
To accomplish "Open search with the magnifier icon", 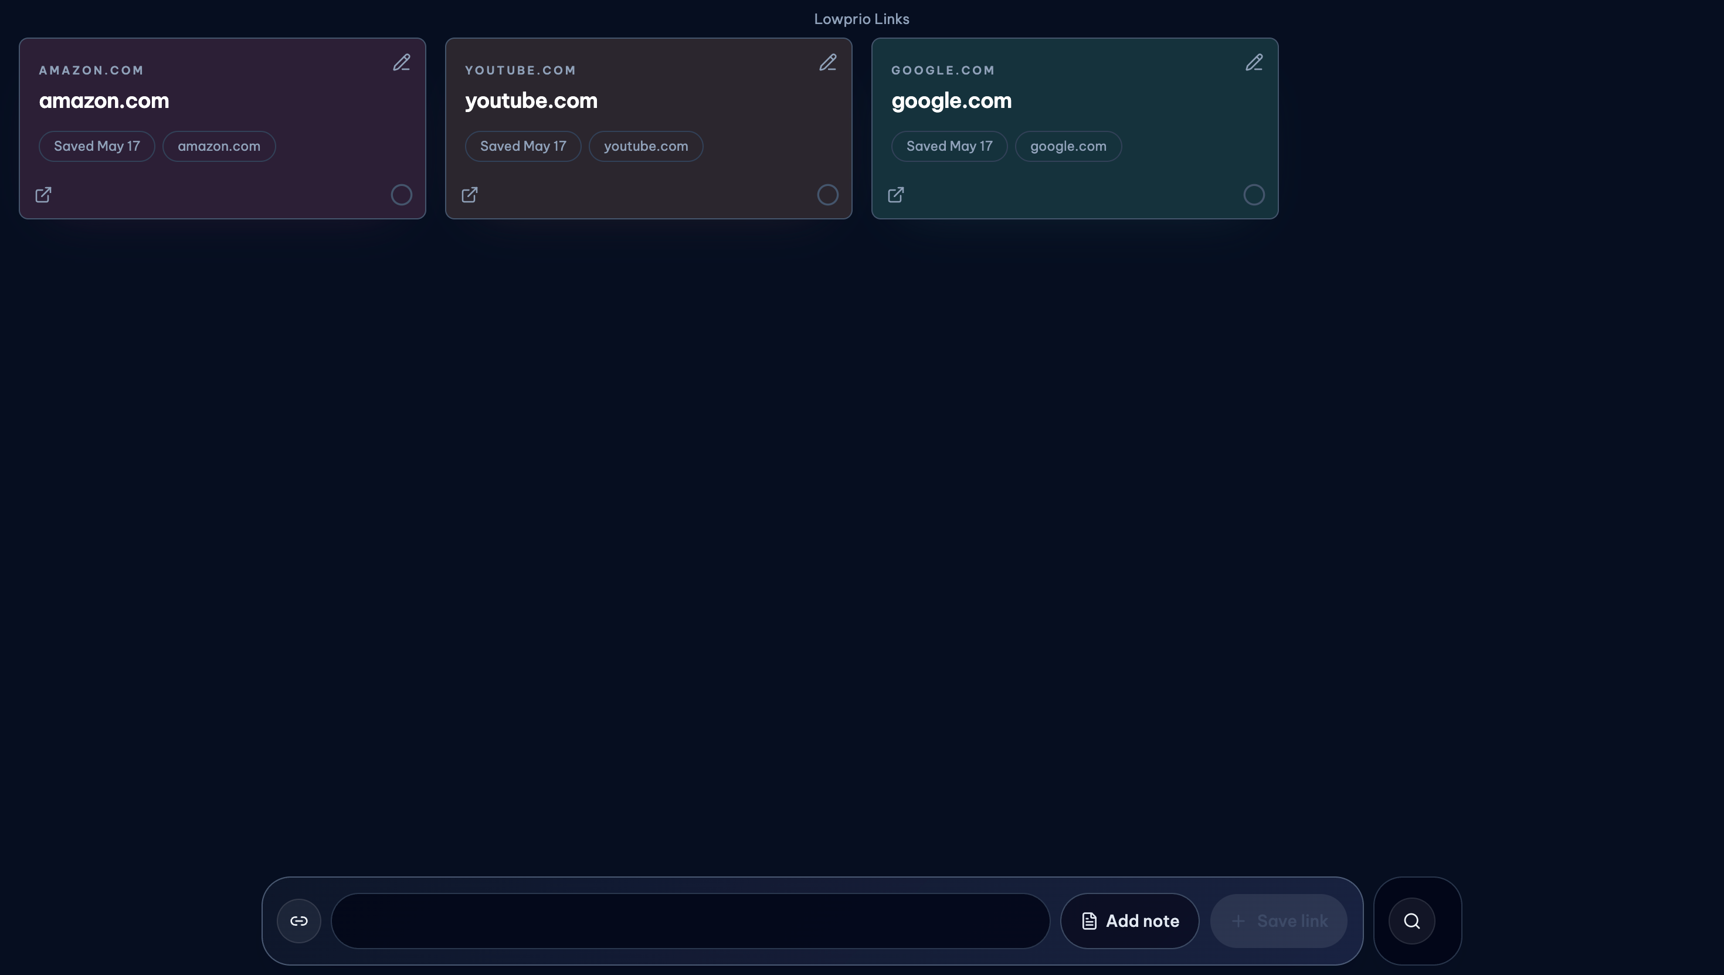I will coord(1412,921).
